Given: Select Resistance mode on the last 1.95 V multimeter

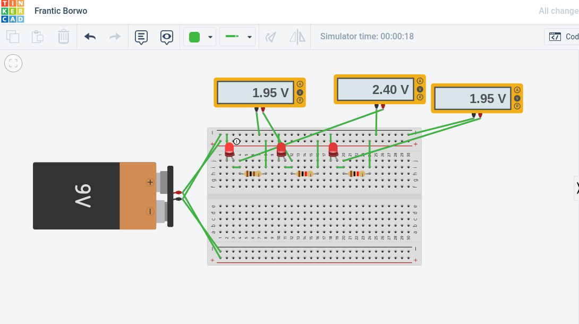Looking at the screenshot, I should [x=517, y=106].
